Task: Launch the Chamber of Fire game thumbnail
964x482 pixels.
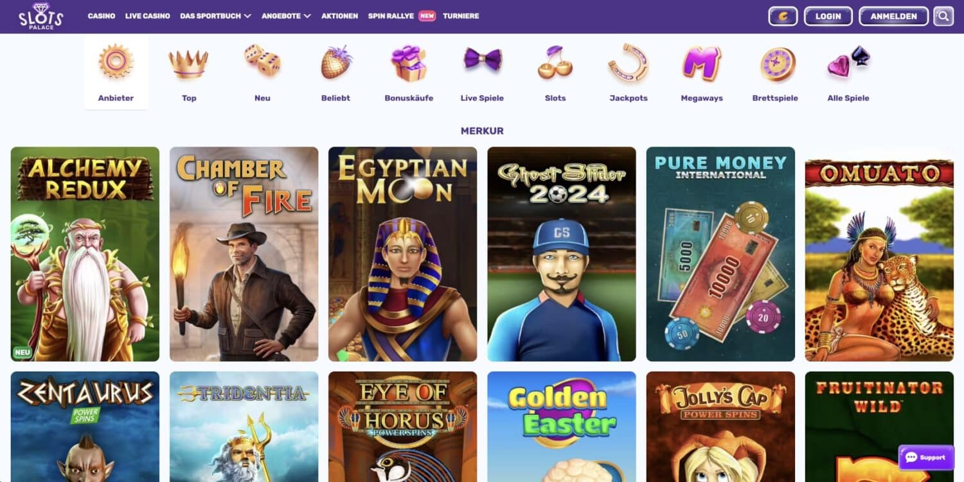Action: coord(244,254)
